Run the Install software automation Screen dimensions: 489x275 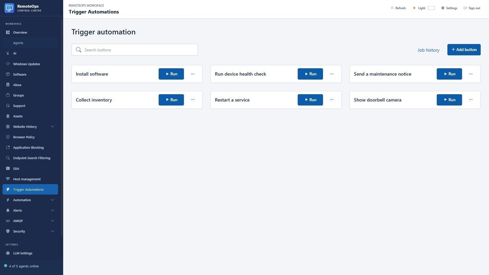pos(171,74)
